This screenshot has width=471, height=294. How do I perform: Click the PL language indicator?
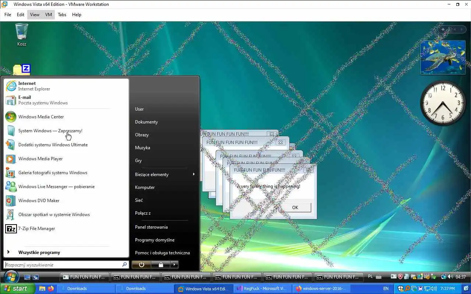(x=370, y=277)
